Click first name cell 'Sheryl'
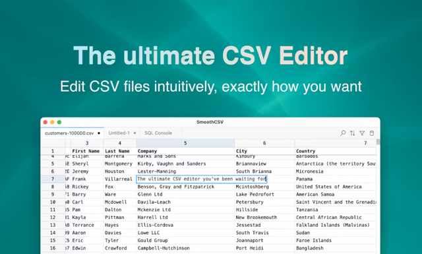Viewport: 422px width, 254px height. 87,164
